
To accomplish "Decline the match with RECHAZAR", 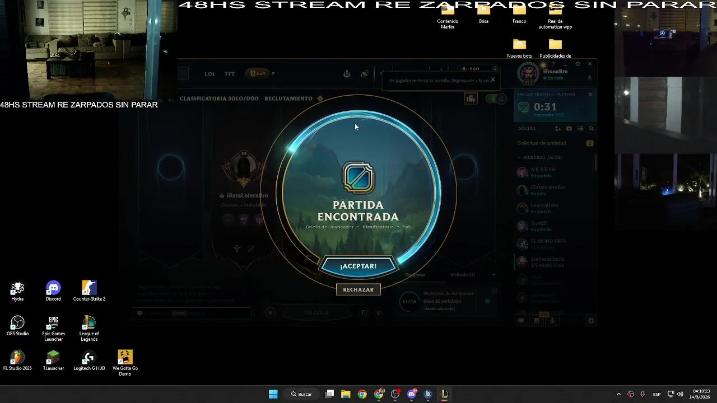I will click(x=358, y=289).
